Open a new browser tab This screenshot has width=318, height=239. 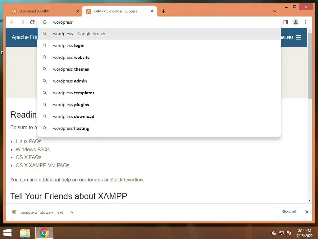(164, 11)
